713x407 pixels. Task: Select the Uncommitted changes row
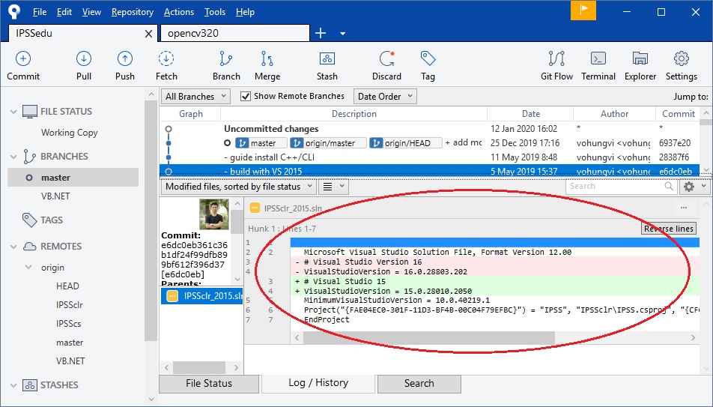point(430,129)
